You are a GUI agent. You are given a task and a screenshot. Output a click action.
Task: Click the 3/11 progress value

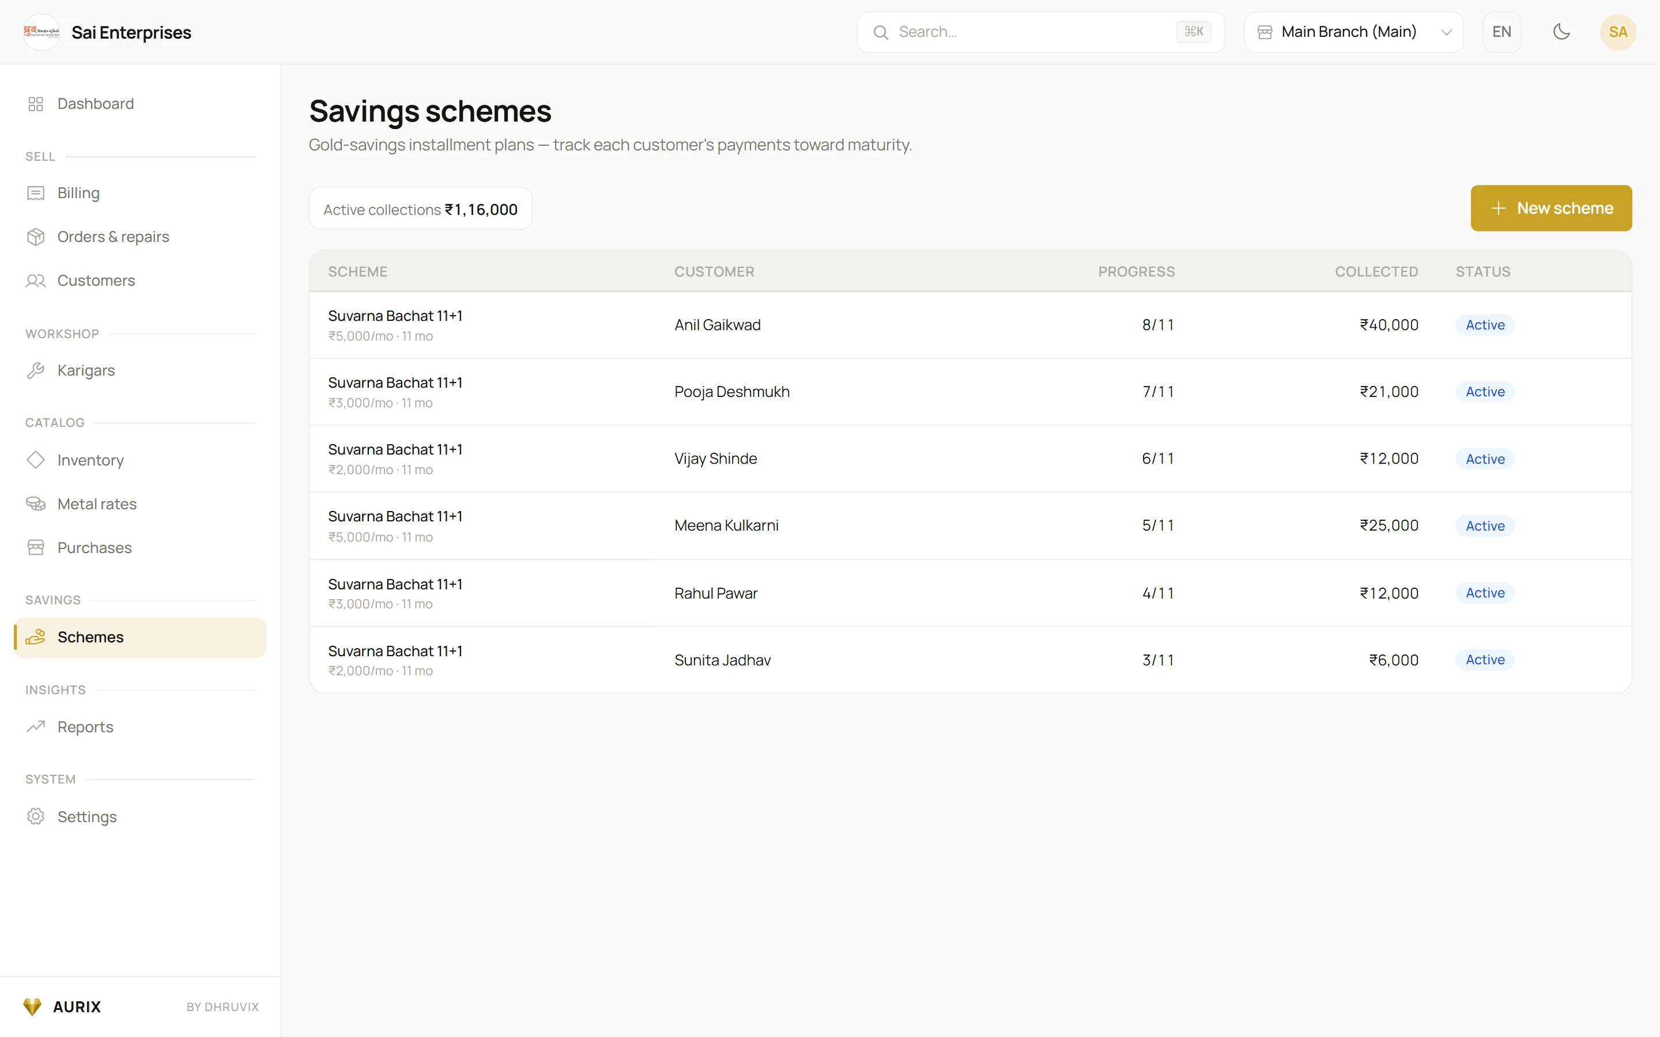pyautogui.click(x=1158, y=660)
